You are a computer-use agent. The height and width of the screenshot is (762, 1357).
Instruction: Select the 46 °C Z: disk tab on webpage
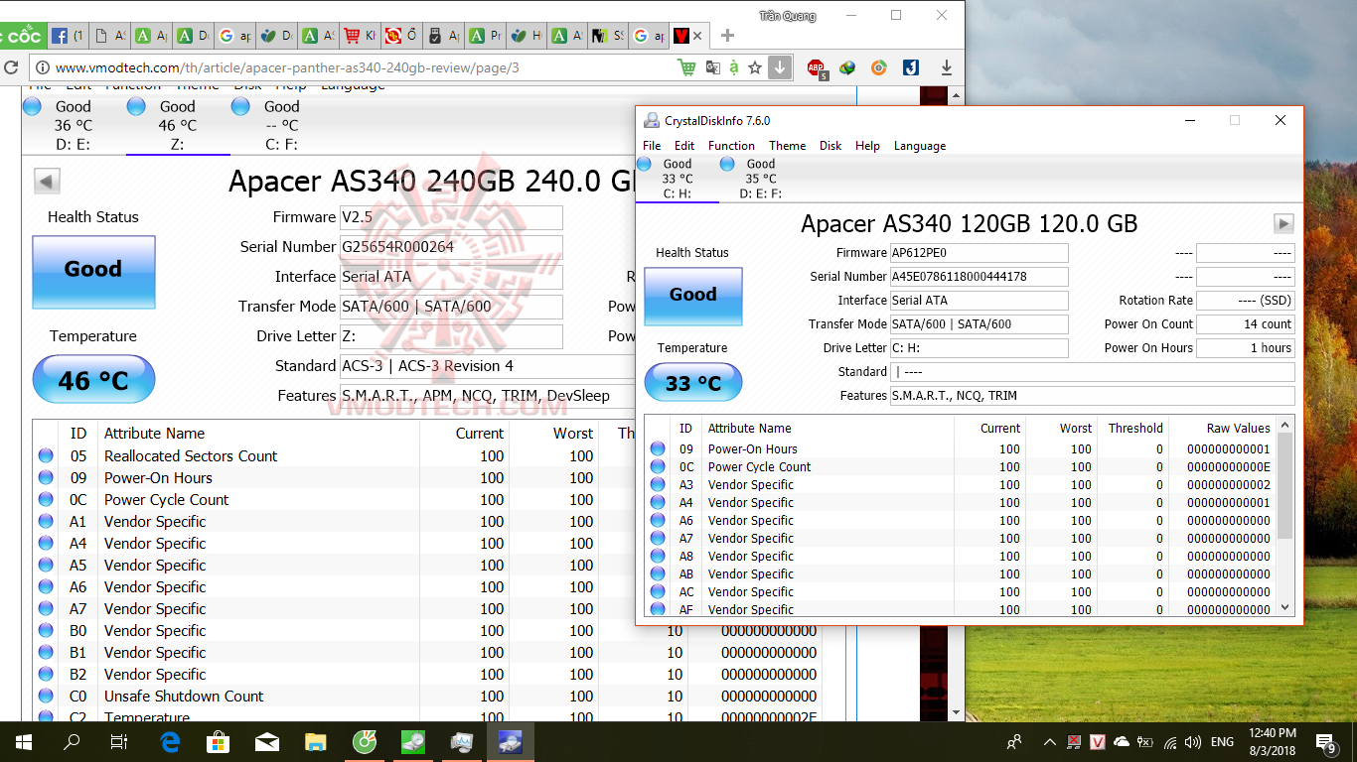pos(178,126)
